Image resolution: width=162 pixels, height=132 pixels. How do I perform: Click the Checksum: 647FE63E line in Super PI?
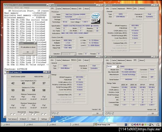[16, 69]
